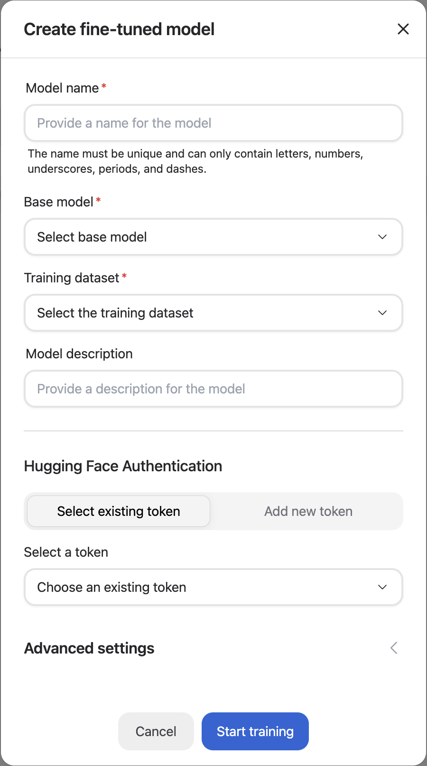Open the Select base model dropdown
This screenshot has width=427, height=766.
click(x=213, y=237)
